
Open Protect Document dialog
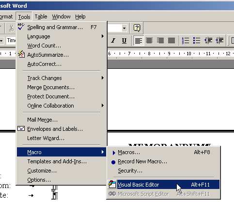(62, 96)
